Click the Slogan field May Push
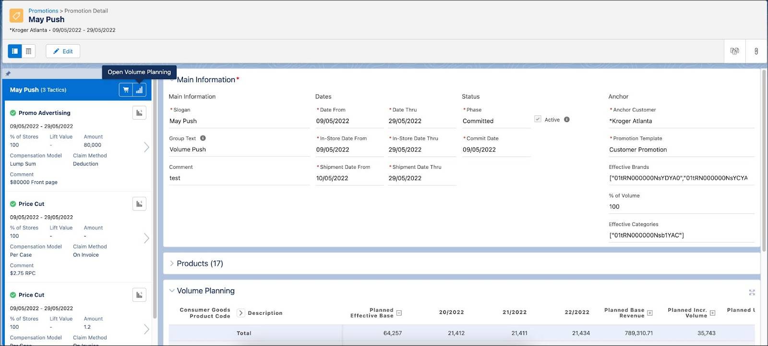This screenshot has height=346, width=768. click(239, 121)
